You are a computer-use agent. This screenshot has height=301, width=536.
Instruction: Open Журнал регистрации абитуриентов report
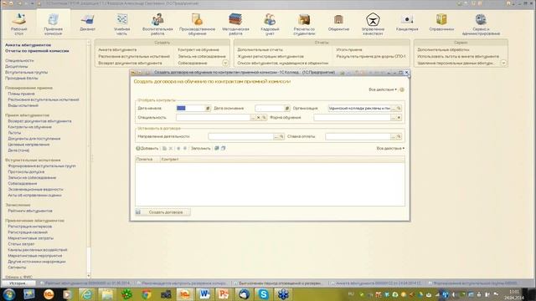271,56
